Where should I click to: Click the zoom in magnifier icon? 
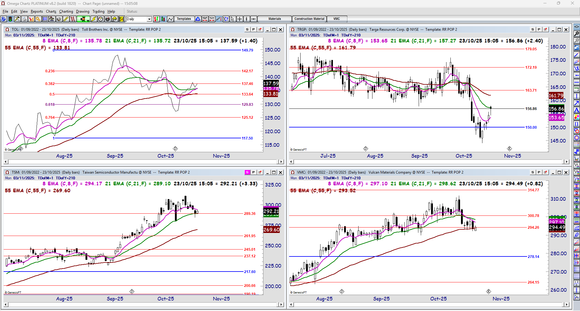[x=577, y=34]
